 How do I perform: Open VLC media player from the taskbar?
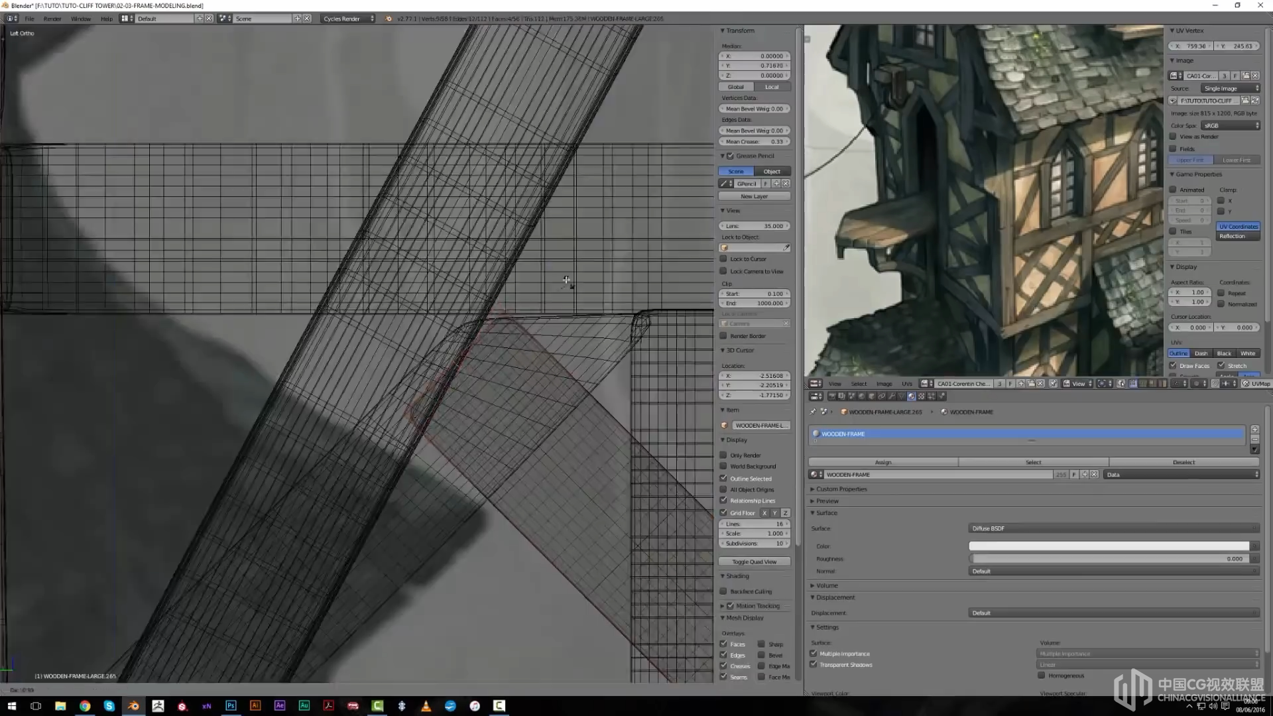(x=426, y=705)
